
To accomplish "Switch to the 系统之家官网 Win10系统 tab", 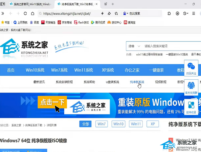I will point(32,4).
